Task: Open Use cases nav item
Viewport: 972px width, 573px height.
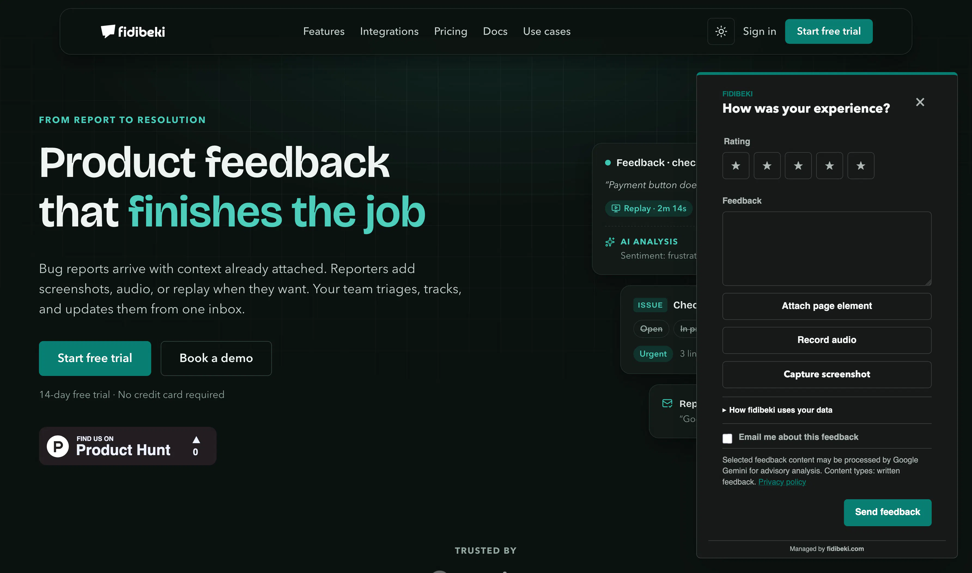Action: pos(547,31)
